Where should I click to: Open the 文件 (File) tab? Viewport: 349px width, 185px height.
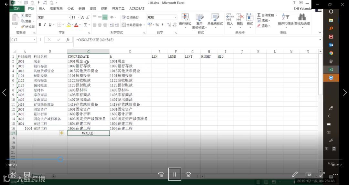click(x=17, y=9)
